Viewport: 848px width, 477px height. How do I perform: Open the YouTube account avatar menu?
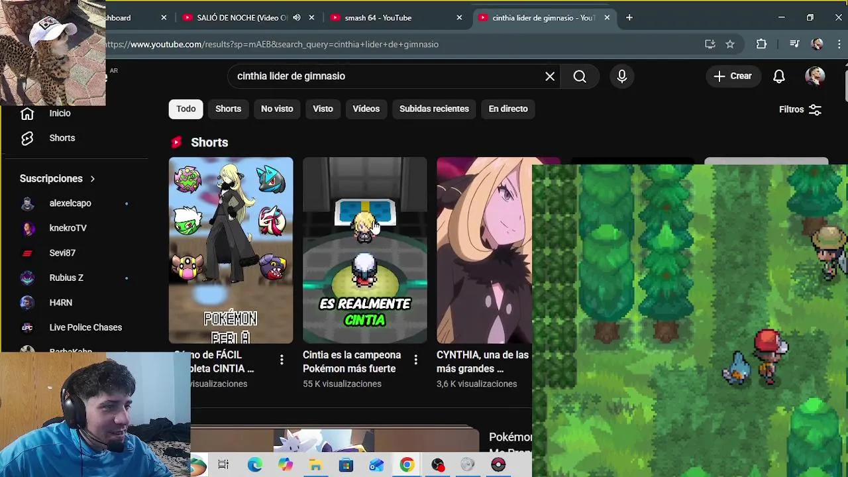pos(815,76)
